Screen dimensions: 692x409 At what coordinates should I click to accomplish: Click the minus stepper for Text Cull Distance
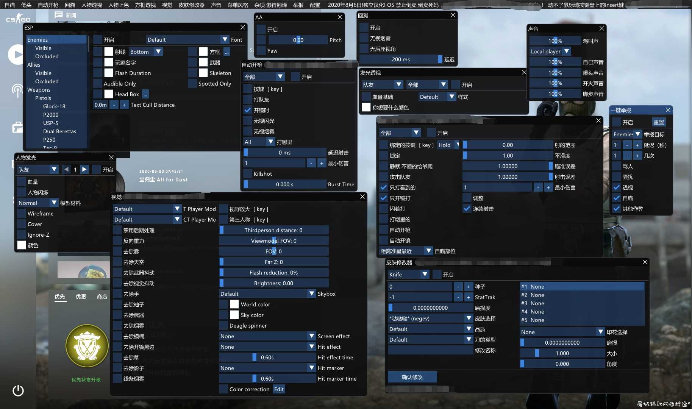click(x=114, y=105)
